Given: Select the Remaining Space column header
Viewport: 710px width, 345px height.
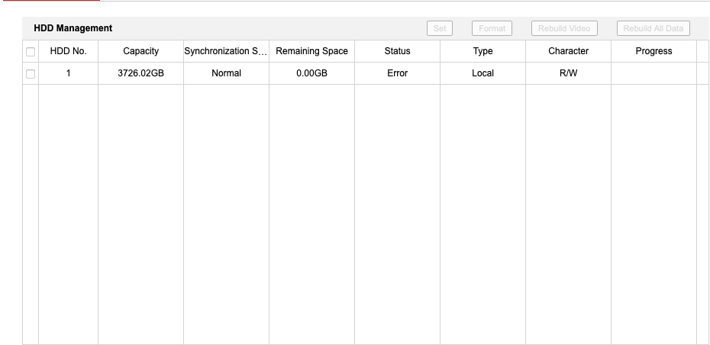Looking at the screenshot, I should tap(311, 51).
